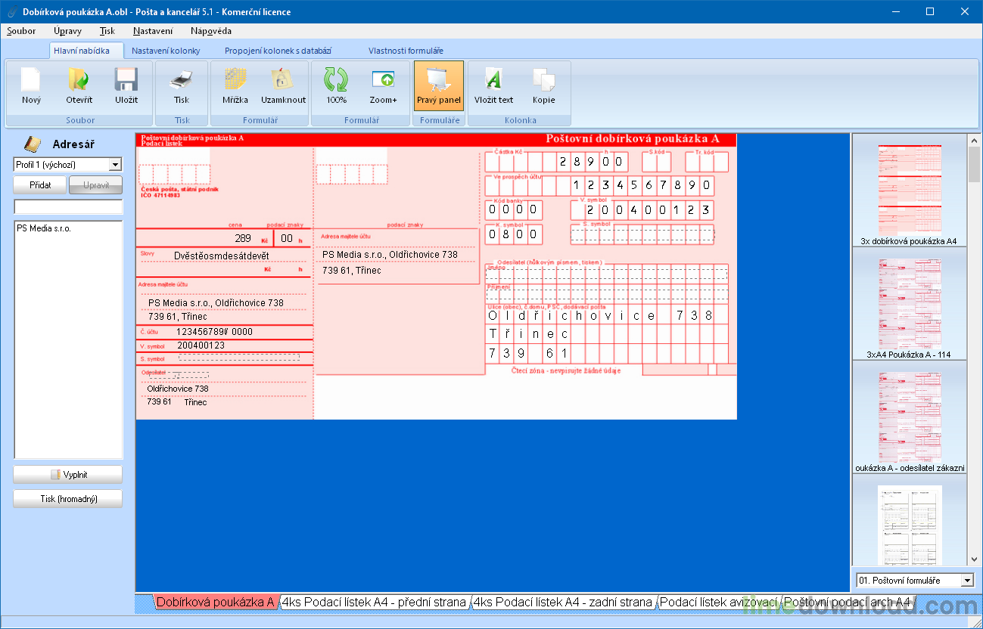This screenshot has width=983, height=629.
Task: Click the Adresář search input field
Action: pos(68,206)
